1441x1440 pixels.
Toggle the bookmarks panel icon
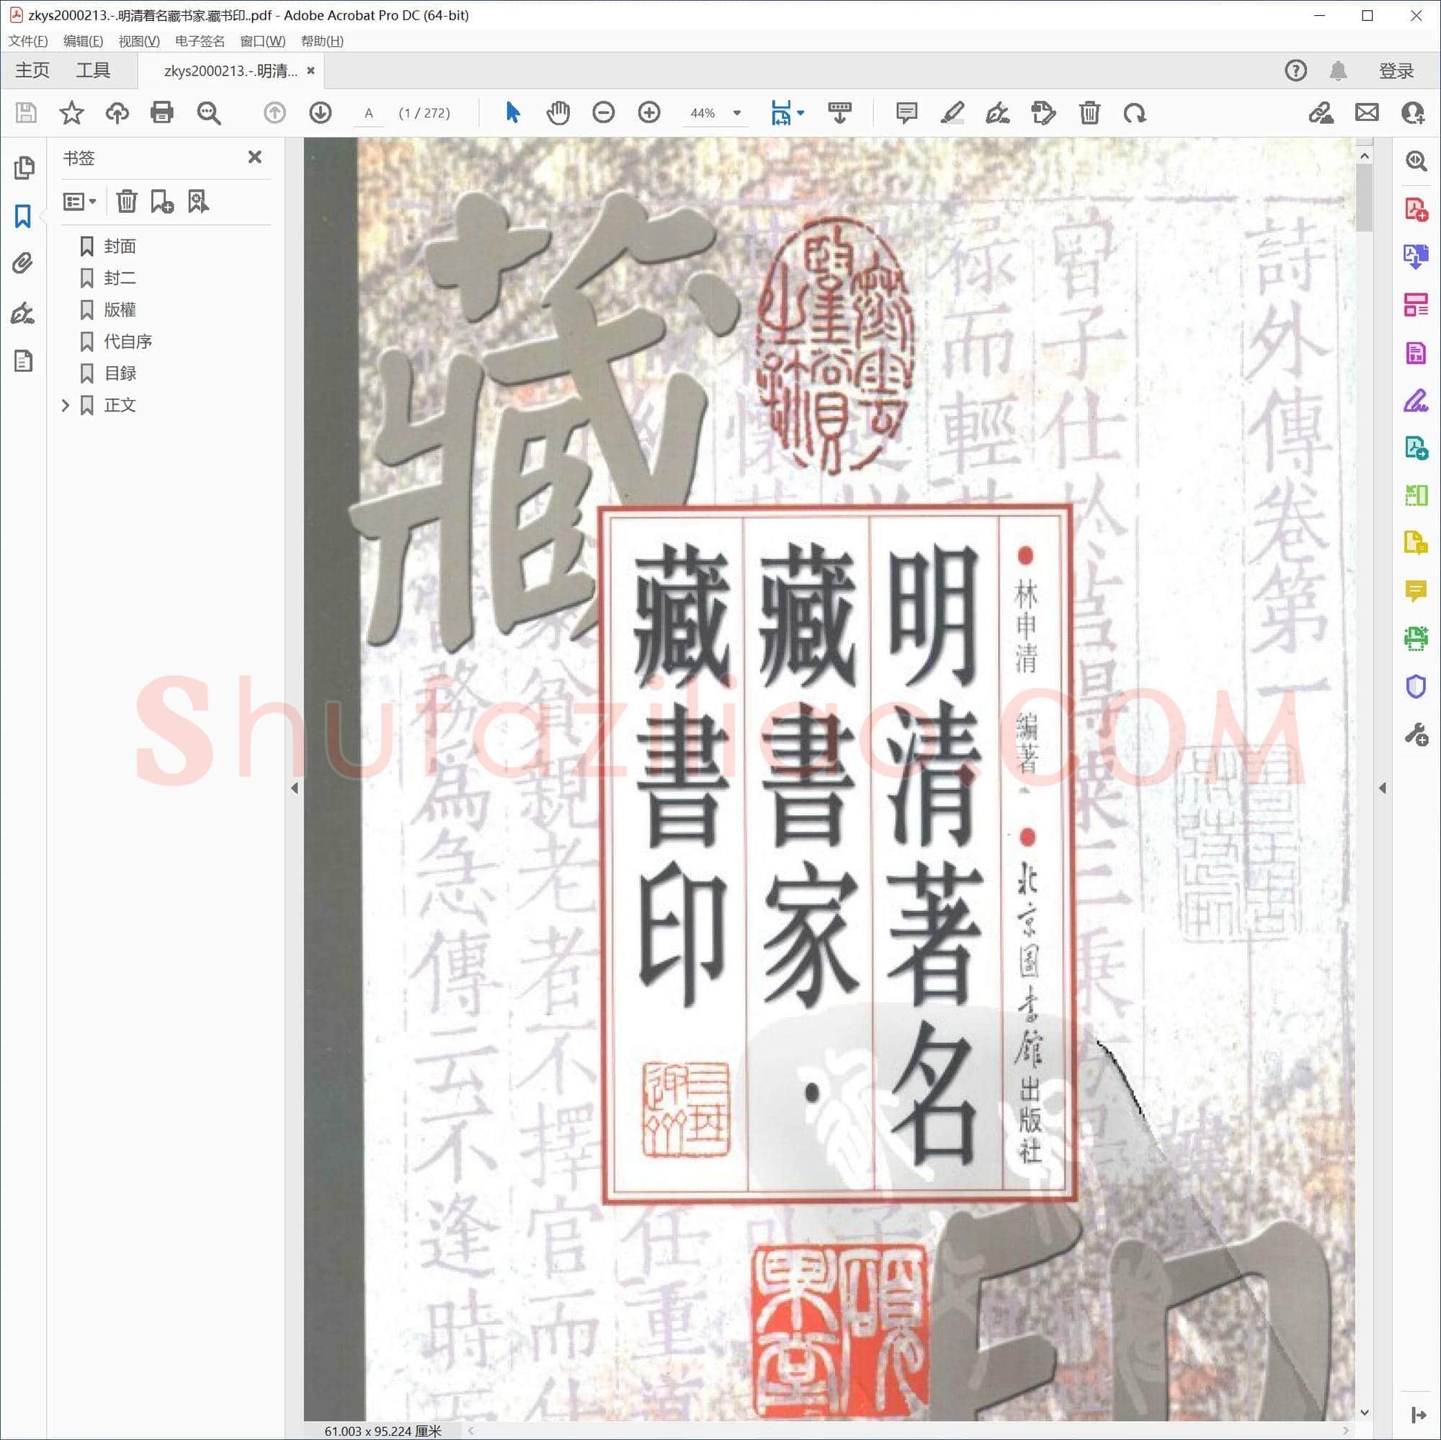[x=23, y=216]
